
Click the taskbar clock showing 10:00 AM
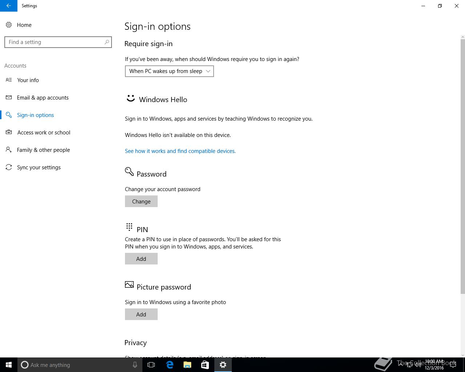[x=434, y=365]
